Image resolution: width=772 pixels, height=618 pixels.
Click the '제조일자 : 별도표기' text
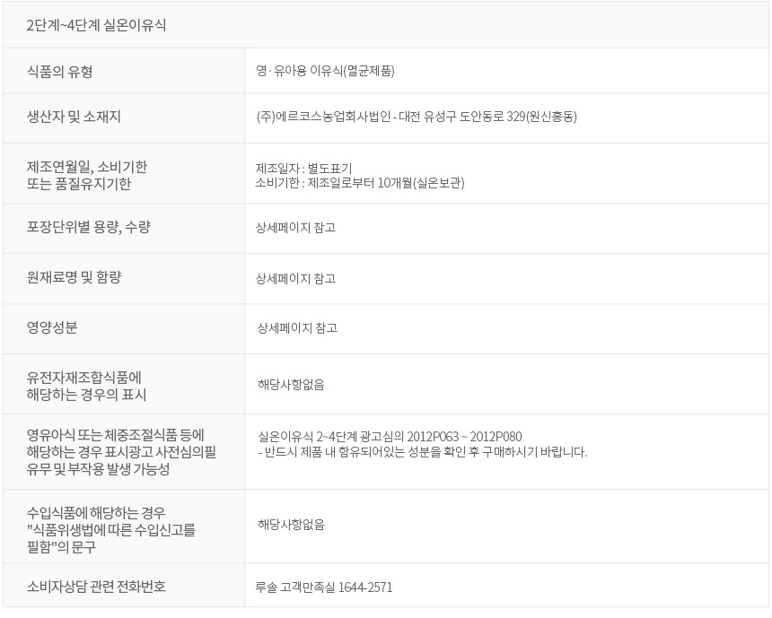pyautogui.click(x=303, y=169)
